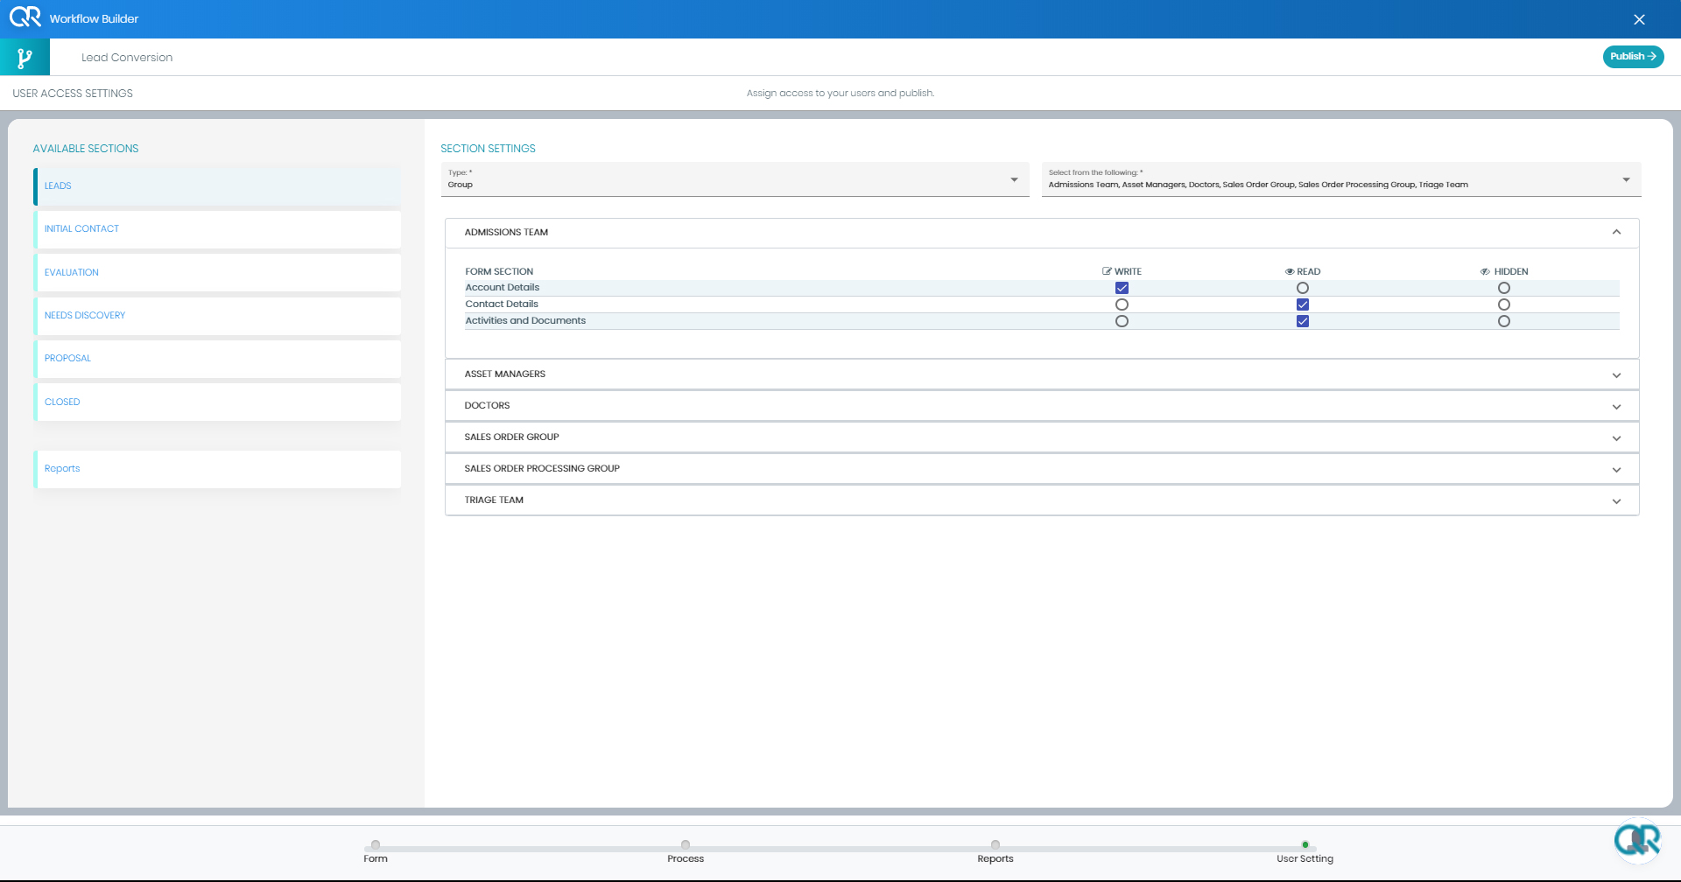This screenshot has height=882, width=1681.
Task: Click the QR Workflow Builder logo
Action: coord(25,17)
